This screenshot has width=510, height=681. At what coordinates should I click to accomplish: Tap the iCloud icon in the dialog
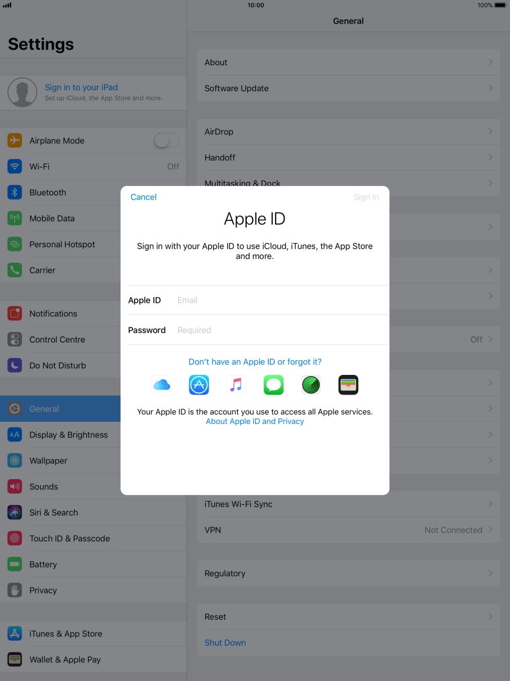(162, 384)
